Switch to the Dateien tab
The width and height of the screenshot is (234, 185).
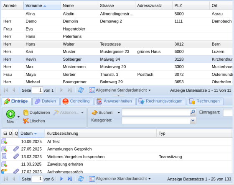(x=46, y=101)
